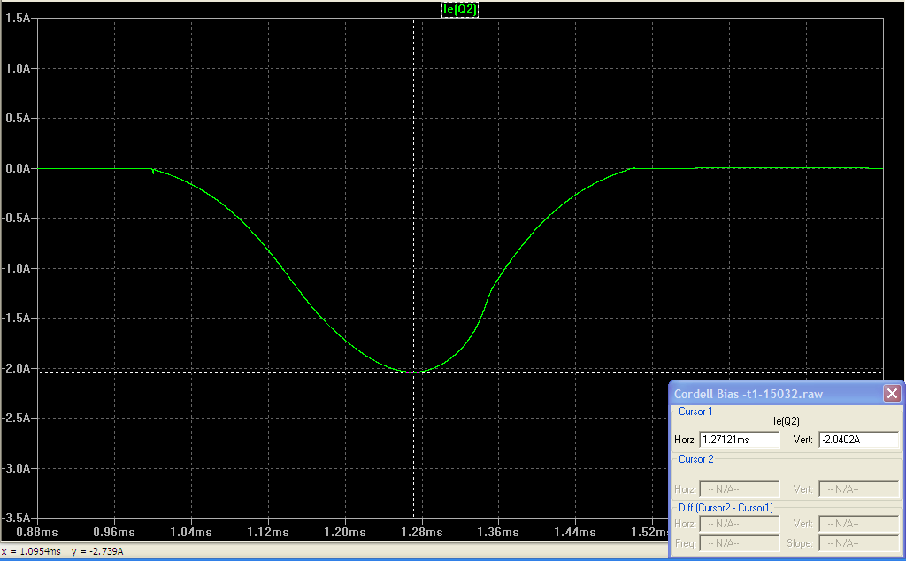906x561 pixels.
Task: Click the Cursor 1 Horz input field
Action: [739, 440]
